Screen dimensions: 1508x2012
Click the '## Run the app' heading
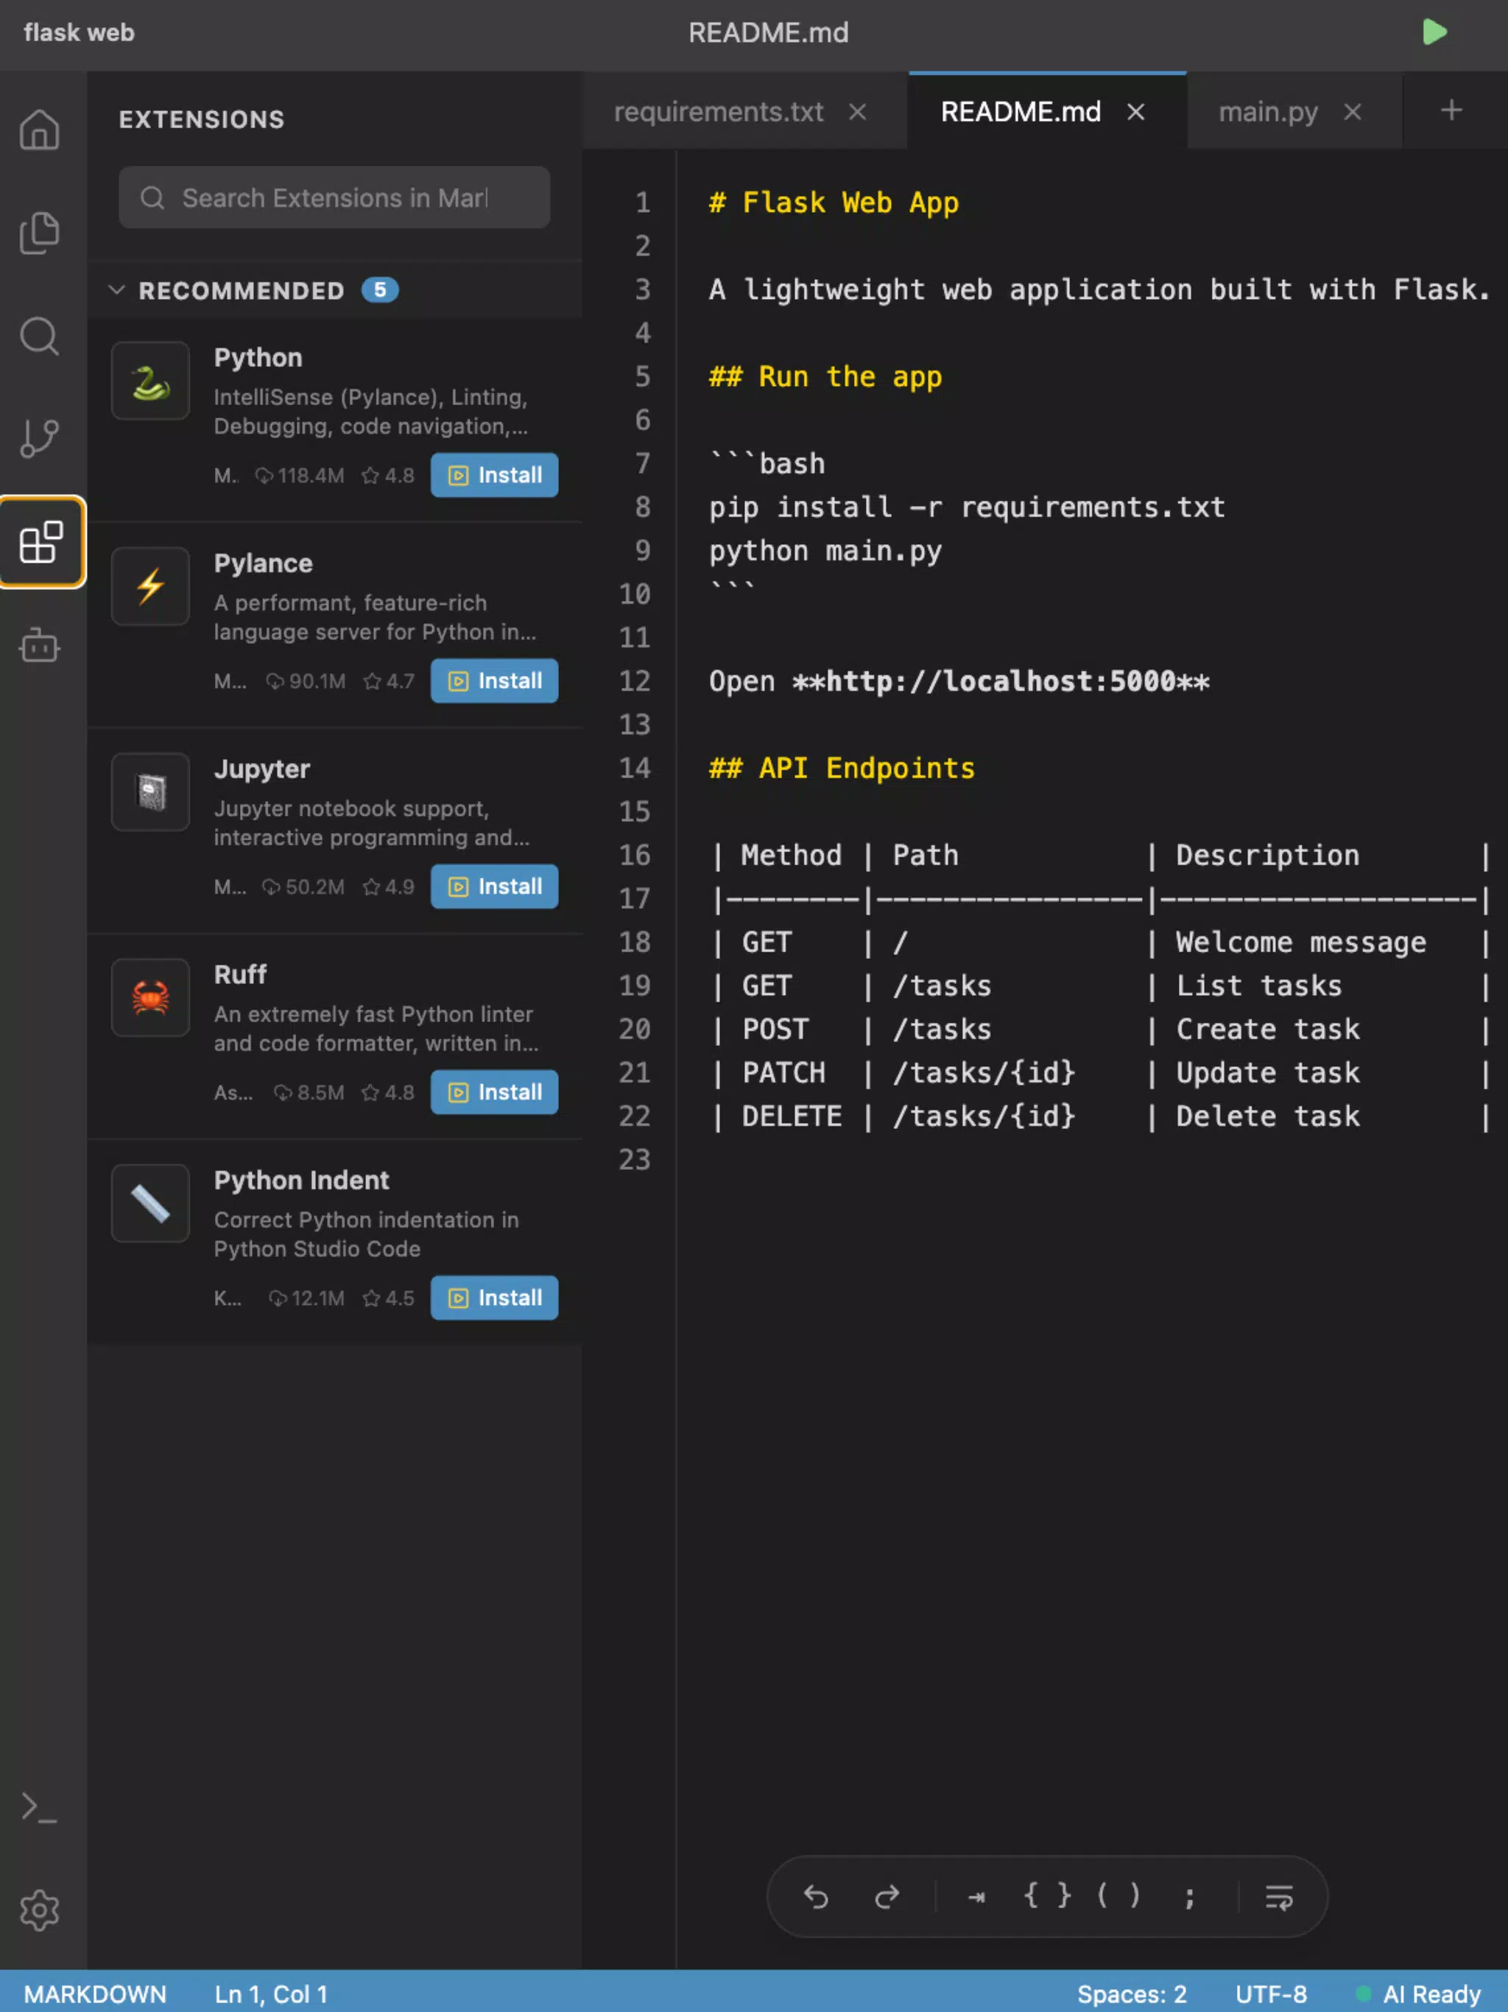coord(826,376)
